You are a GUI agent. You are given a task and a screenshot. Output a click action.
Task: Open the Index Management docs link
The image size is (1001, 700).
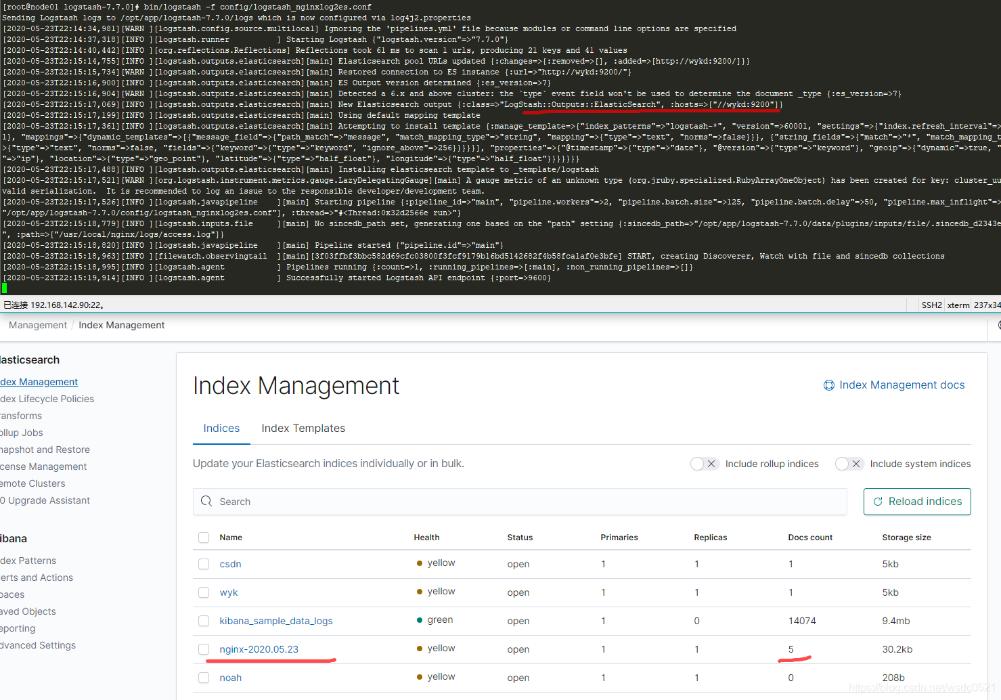902,385
